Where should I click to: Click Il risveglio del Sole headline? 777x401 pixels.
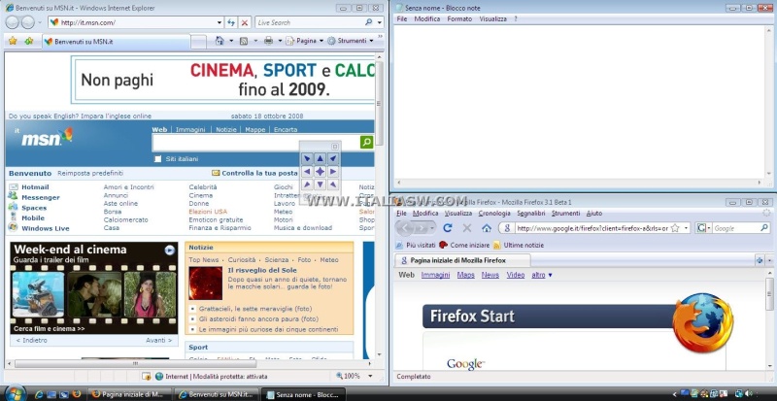[x=262, y=270]
